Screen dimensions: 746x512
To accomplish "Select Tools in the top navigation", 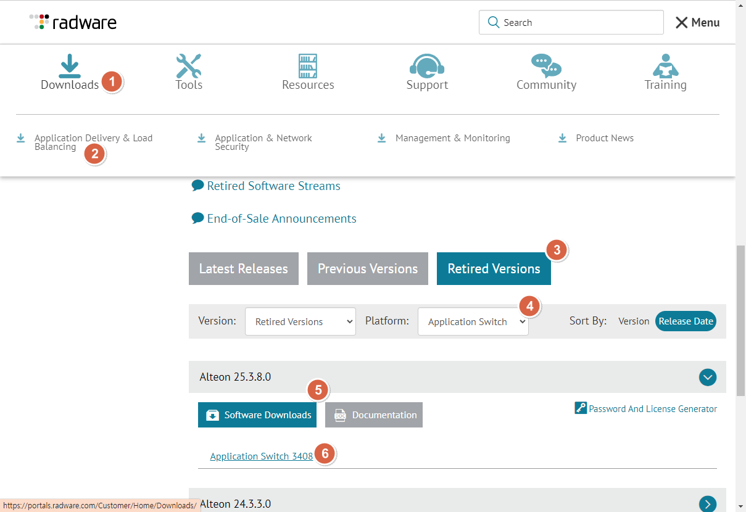I will pos(189,85).
